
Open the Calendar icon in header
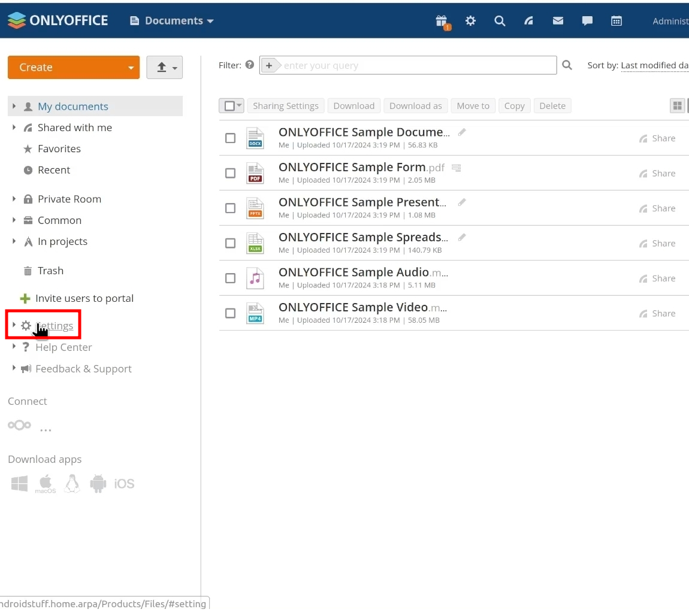click(617, 20)
